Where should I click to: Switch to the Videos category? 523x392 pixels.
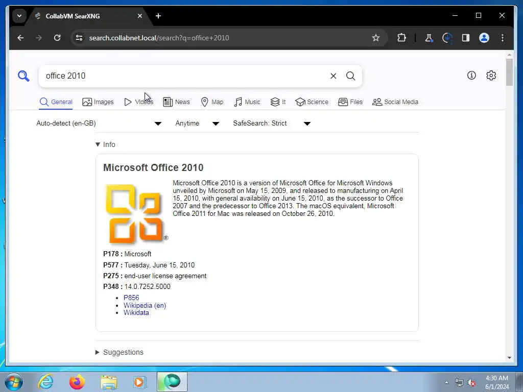138,102
